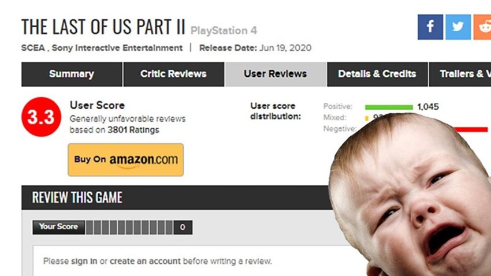Click the Positive count 1,045

(427, 107)
